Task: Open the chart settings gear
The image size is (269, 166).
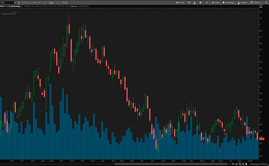Action: [x=201, y=2]
